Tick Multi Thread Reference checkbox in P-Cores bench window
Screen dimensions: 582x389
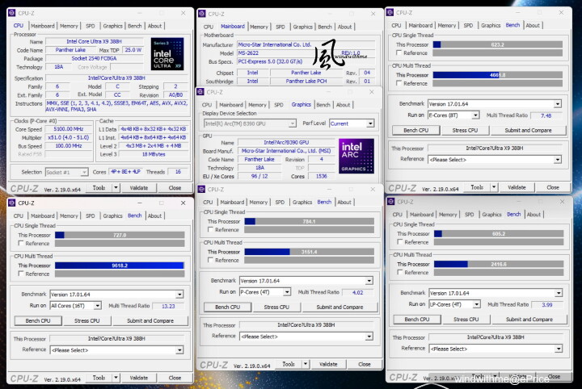click(x=210, y=260)
